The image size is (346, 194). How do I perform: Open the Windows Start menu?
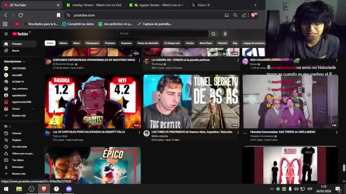click(6, 189)
